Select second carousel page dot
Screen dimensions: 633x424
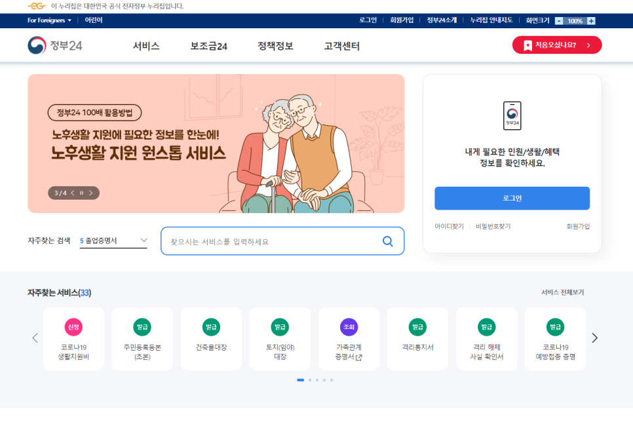coord(310,380)
